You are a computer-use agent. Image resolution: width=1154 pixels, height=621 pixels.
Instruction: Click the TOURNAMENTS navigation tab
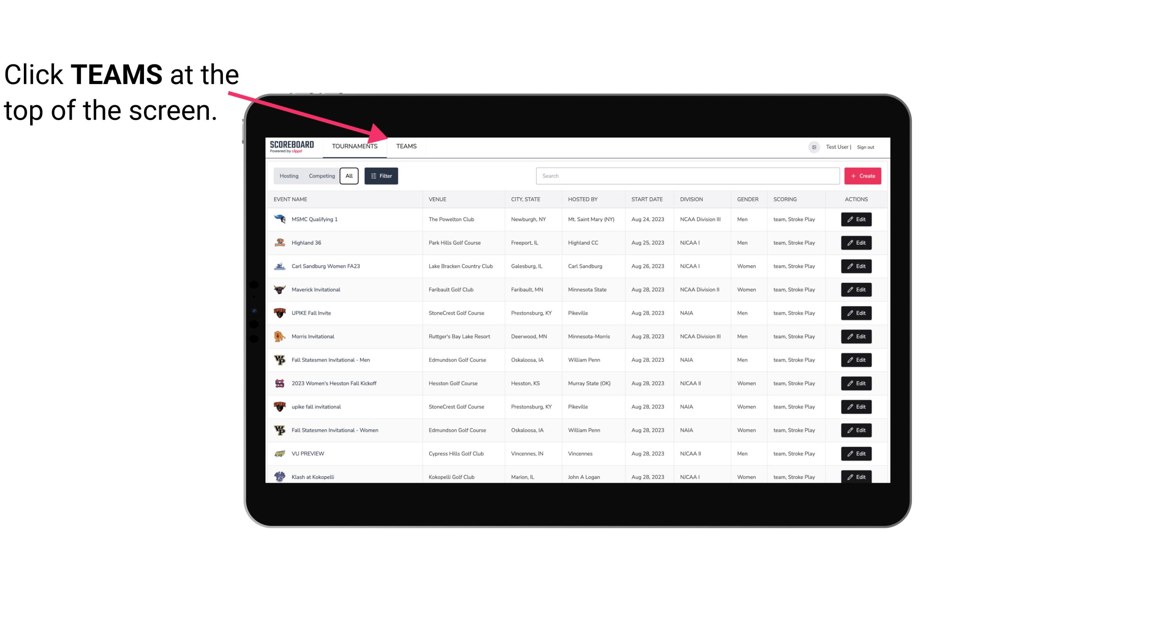[354, 147]
